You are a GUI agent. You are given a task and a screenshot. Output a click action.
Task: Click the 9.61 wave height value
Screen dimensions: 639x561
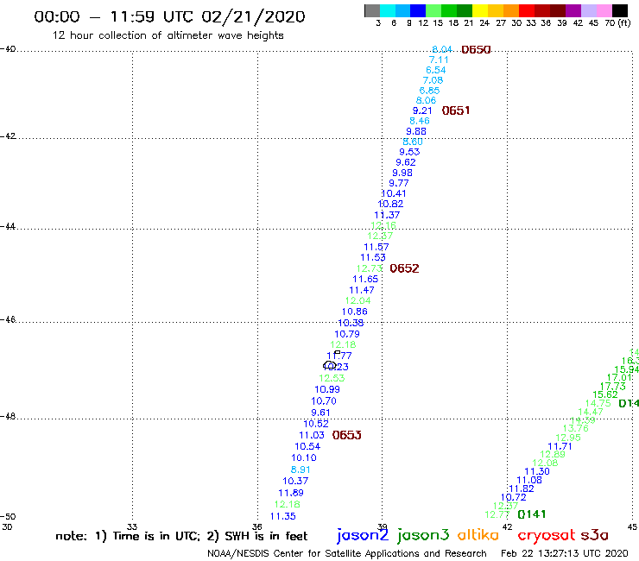(x=320, y=413)
